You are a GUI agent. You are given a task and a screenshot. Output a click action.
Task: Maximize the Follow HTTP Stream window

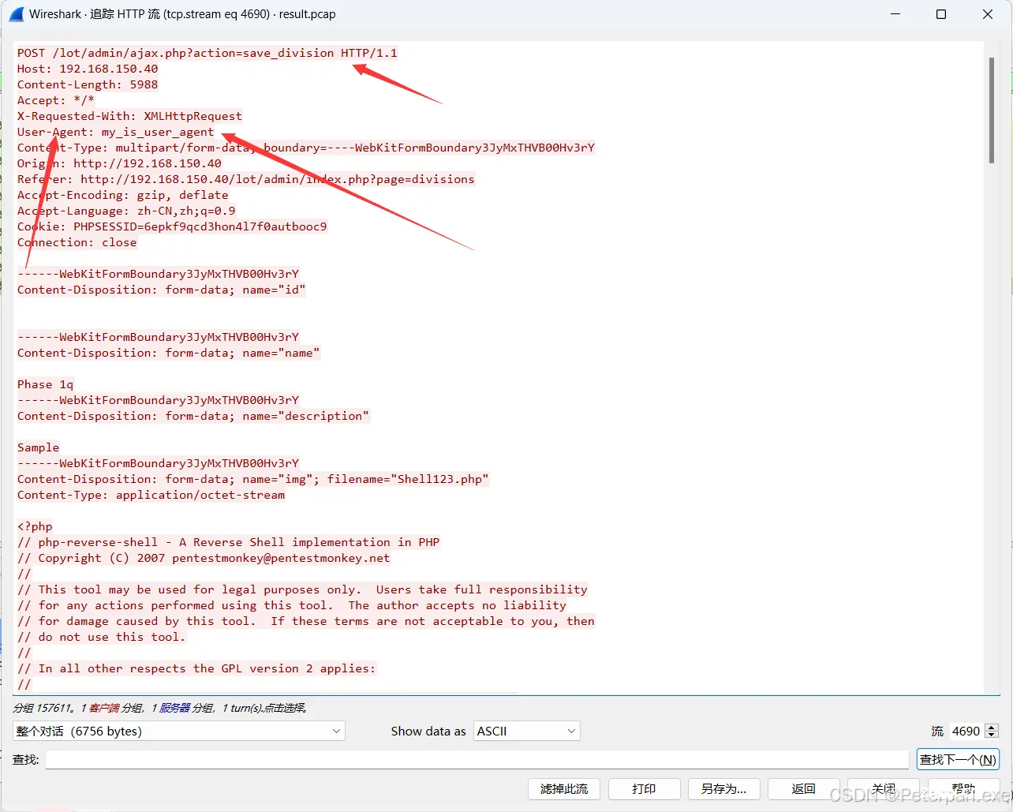point(941,14)
